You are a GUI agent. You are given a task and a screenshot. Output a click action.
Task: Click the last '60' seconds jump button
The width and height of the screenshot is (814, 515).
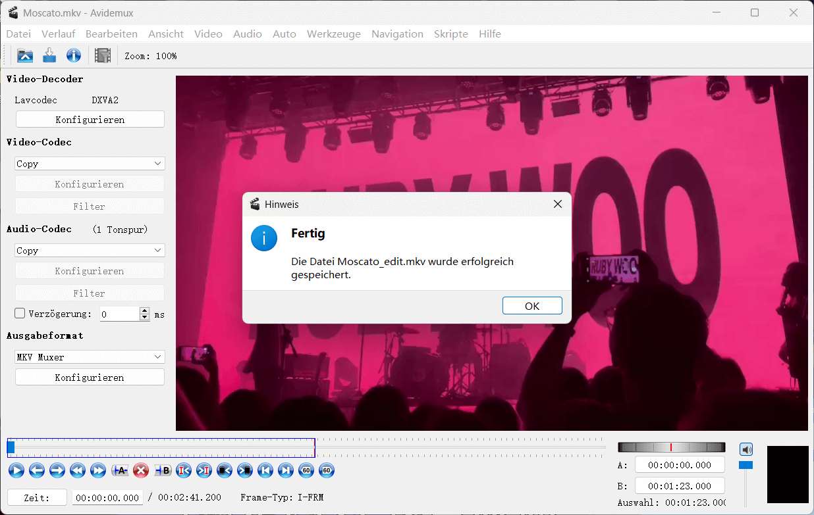click(x=327, y=470)
